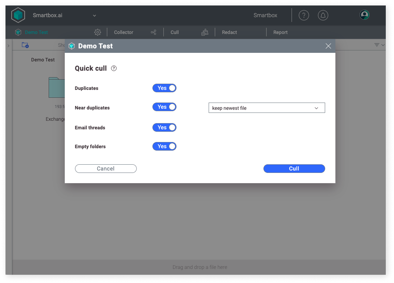Click the new folder icon below the nav bar
The width and height of the screenshot is (394, 283).
pyautogui.click(x=25, y=45)
